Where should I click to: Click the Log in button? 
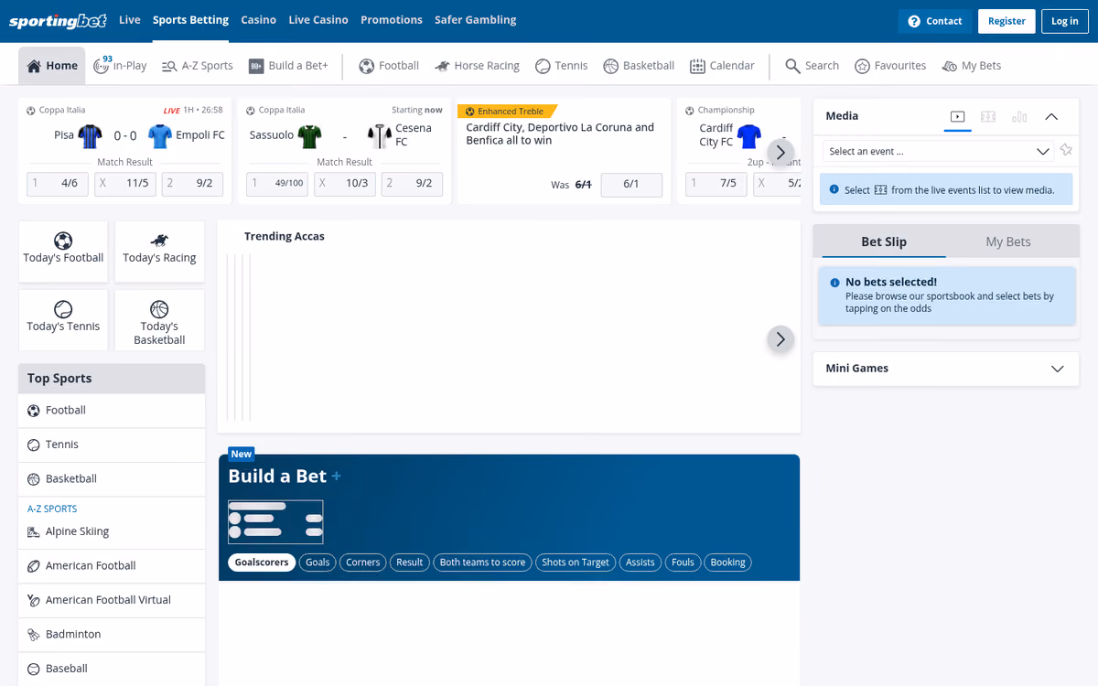point(1065,21)
